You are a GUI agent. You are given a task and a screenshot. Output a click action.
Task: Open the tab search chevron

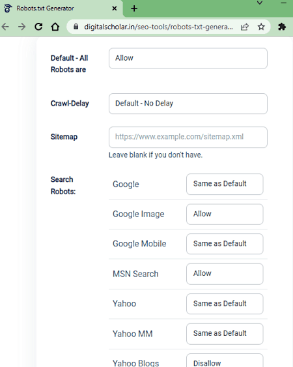click(x=260, y=3)
